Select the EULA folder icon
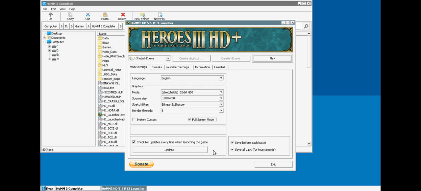Image resolution: width=421 pixels, height=191 pixels. click(x=100, y=43)
